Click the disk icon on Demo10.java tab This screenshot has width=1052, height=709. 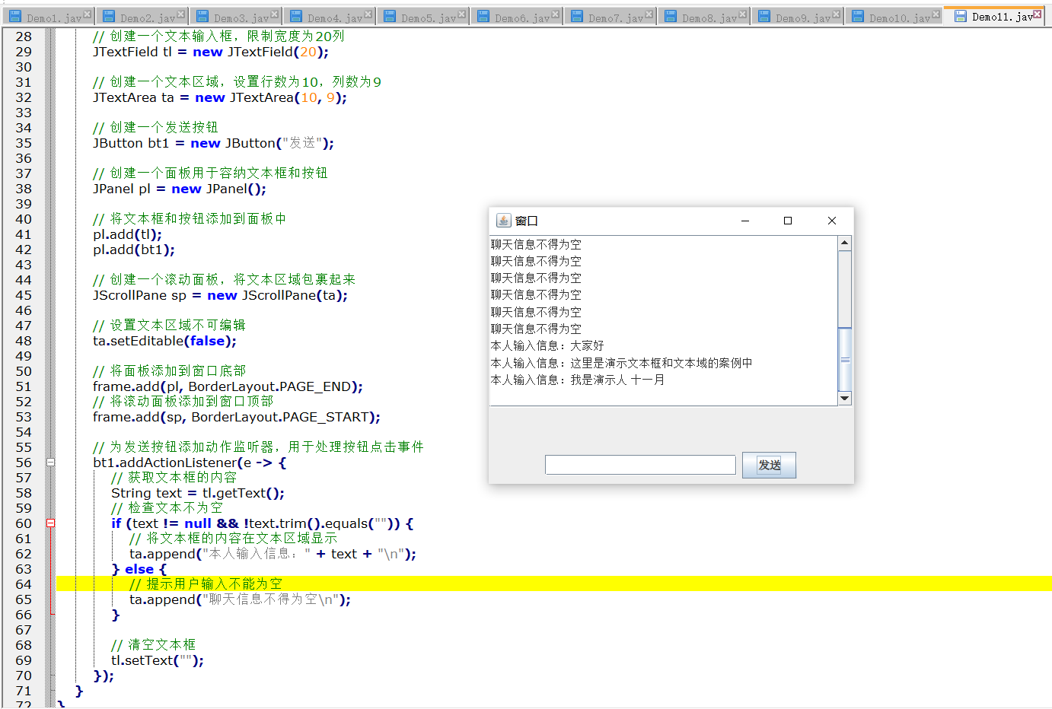(858, 17)
